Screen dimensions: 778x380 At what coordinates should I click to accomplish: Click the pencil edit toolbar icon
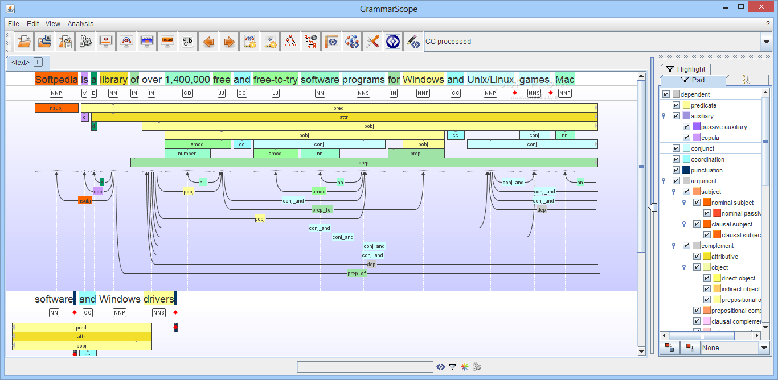[x=413, y=42]
